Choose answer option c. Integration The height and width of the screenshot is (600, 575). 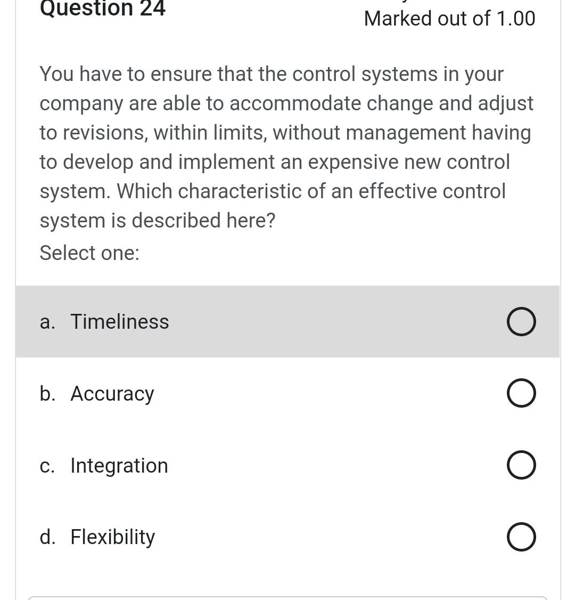point(119,465)
